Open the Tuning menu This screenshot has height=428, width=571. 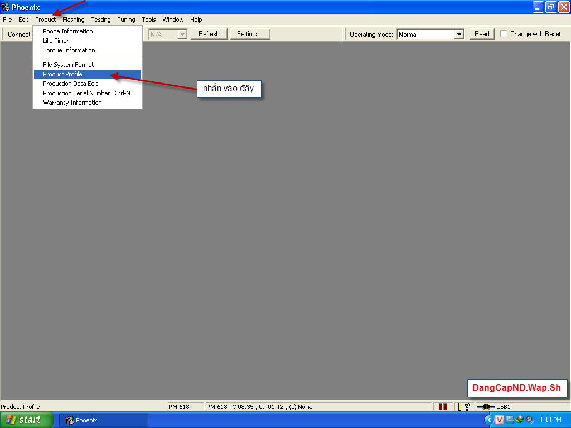point(126,20)
